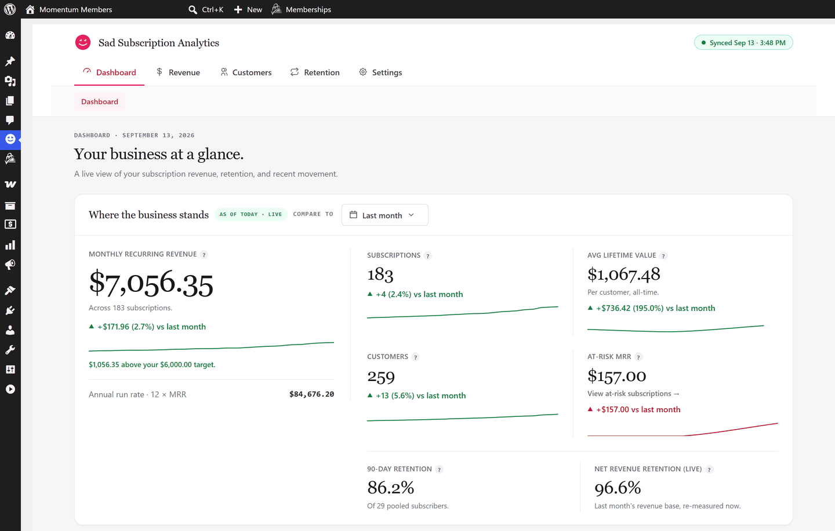
Task: Open the WooCommerce W sidebar icon
Action: tap(10, 184)
